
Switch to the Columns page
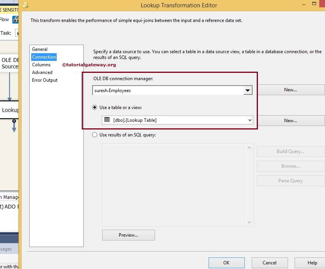tap(42, 64)
